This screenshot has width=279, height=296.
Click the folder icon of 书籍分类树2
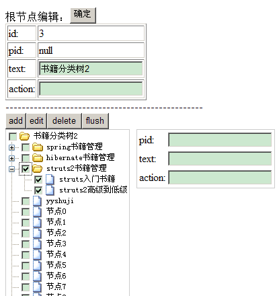pyautogui.click(x=24, y=136)
